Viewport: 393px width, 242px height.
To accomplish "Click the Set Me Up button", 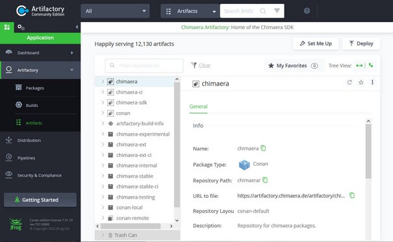I will click(x=316, y=43).
